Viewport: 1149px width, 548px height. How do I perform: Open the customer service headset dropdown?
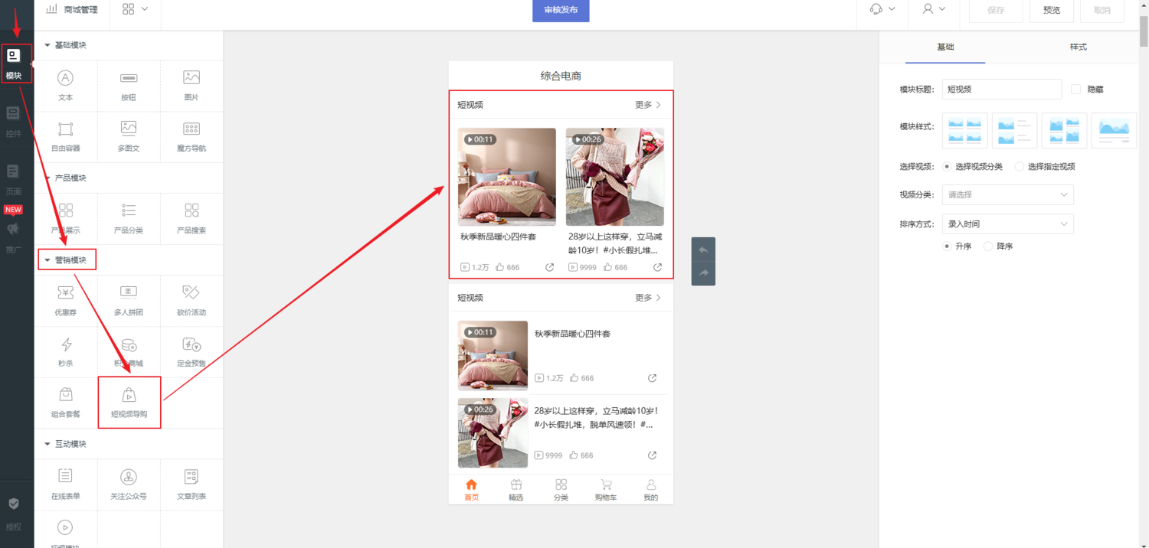tap(882, 9)
